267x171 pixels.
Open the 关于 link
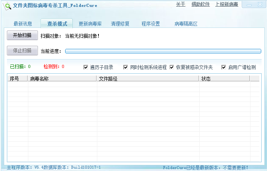pos(180,4)
